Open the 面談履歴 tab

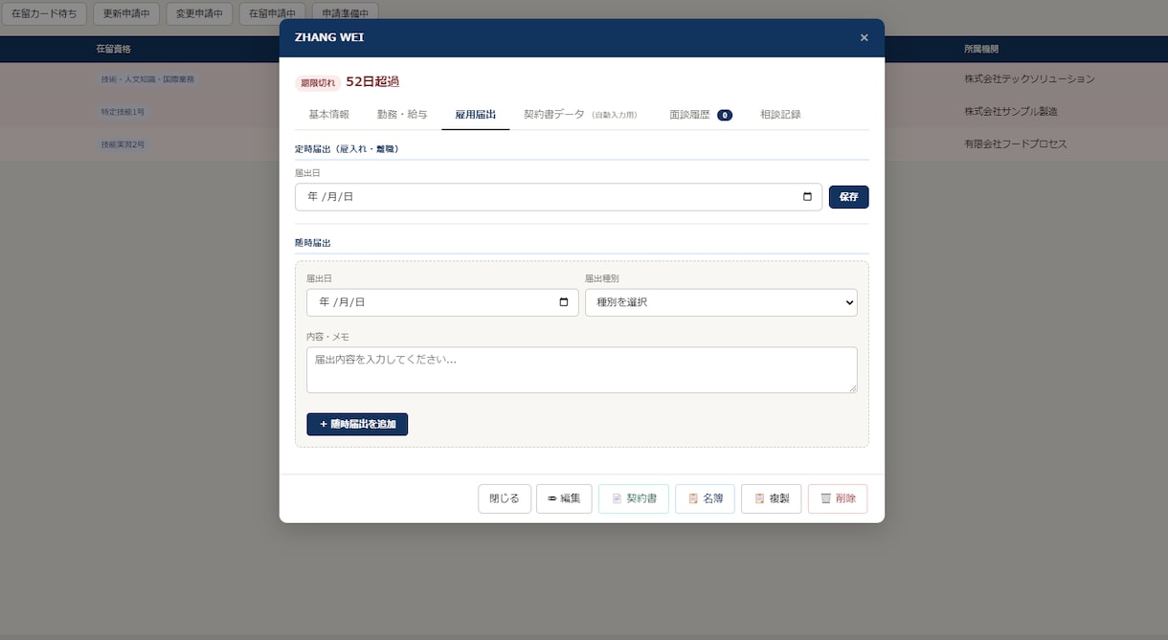pos(701,115)
